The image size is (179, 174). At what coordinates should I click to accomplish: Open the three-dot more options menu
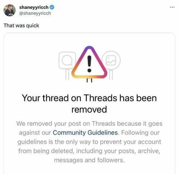click(172, 8)
